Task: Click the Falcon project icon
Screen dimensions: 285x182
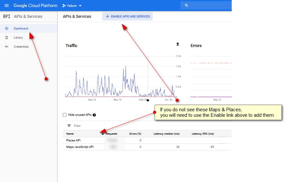Action: click(64, 6)
